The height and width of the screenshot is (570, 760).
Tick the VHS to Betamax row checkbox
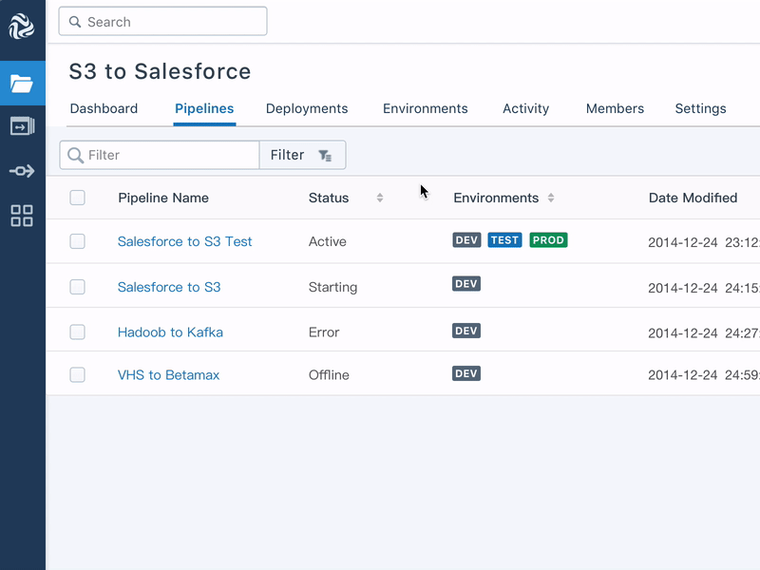pyautogui.click(x=78, y=374)
